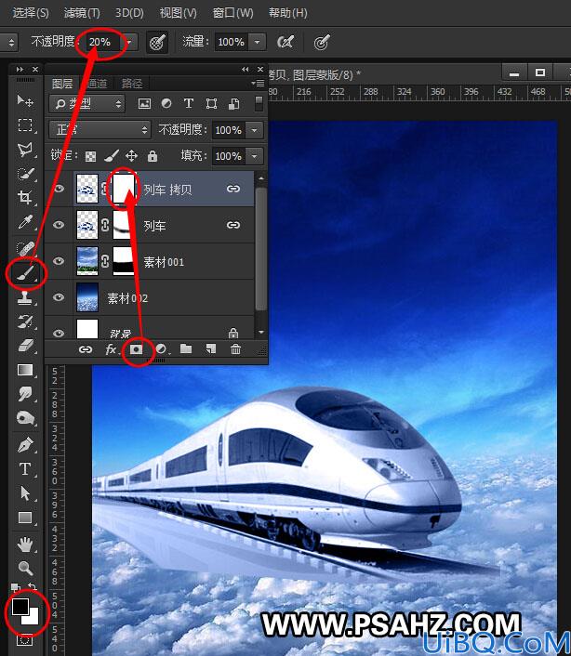Select the Zoom tool
Screen dimensions: 571x656
click(25, 568)
